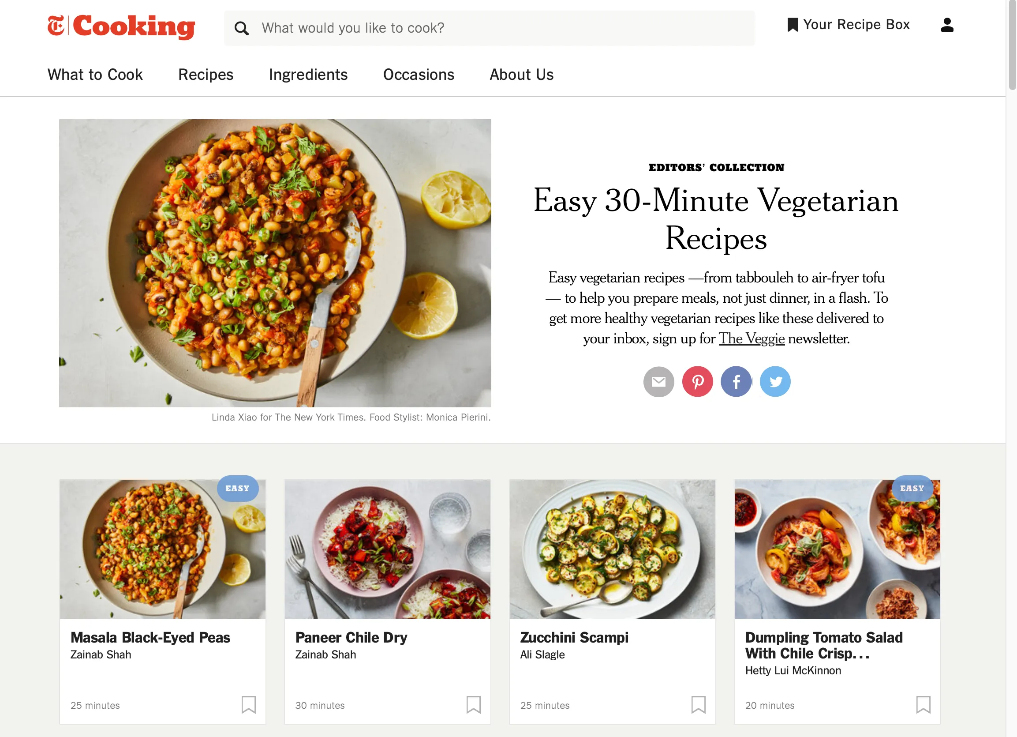Image resolution: width=1017 pixels, height=737 pixels.
Task: Open the Paneer Chile Dry thumbnail
Action: point(387,549)
